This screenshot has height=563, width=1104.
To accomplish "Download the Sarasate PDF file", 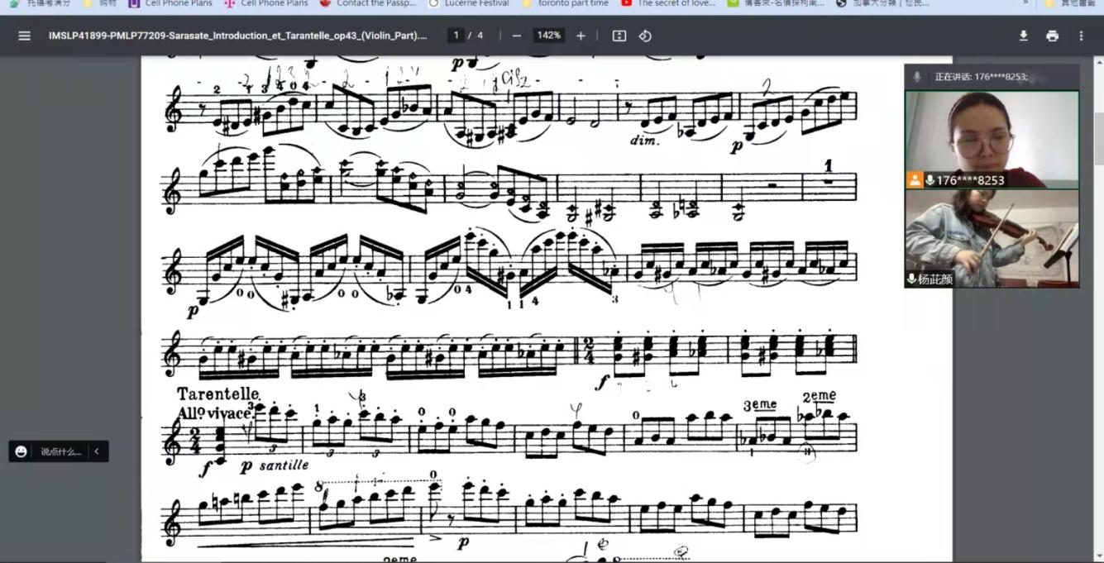I will (x=1023, y=36).
